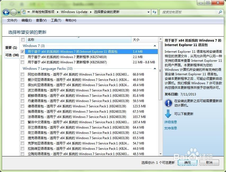226x172 pixels.
Task: Open the address bar history dropdown
Action: click(x=148, y=12)
